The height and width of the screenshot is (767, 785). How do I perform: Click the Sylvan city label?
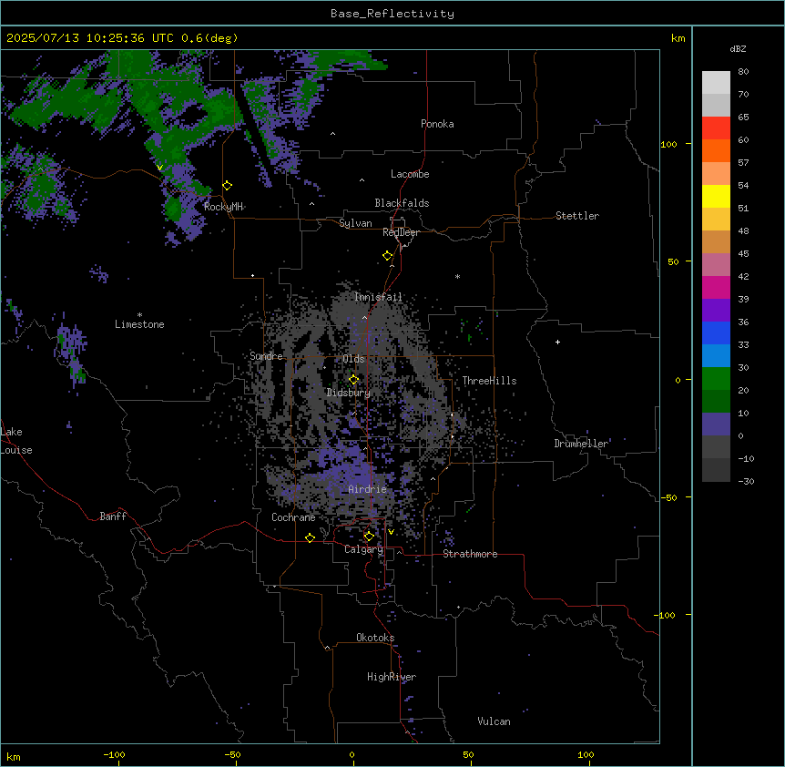(x=355, y=223)
